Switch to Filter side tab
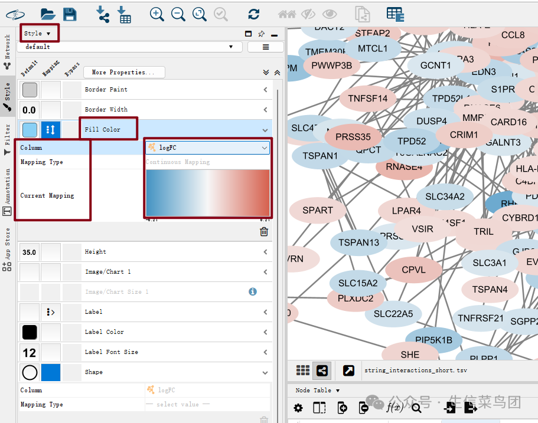Screen dimensions: 538x423 pyautogui.click(x=7, y=139)
